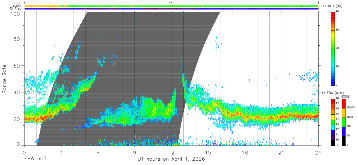Click the y-axis tick label 100
The image size is (358, 165).
tap(15, 14)
